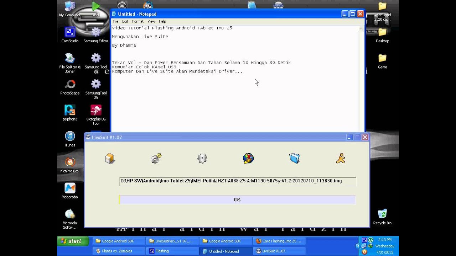This screenshot has height=256, width=456.
Task: Select the SamsungTool 3G desktop icon
Action: (x=96, y=89)
